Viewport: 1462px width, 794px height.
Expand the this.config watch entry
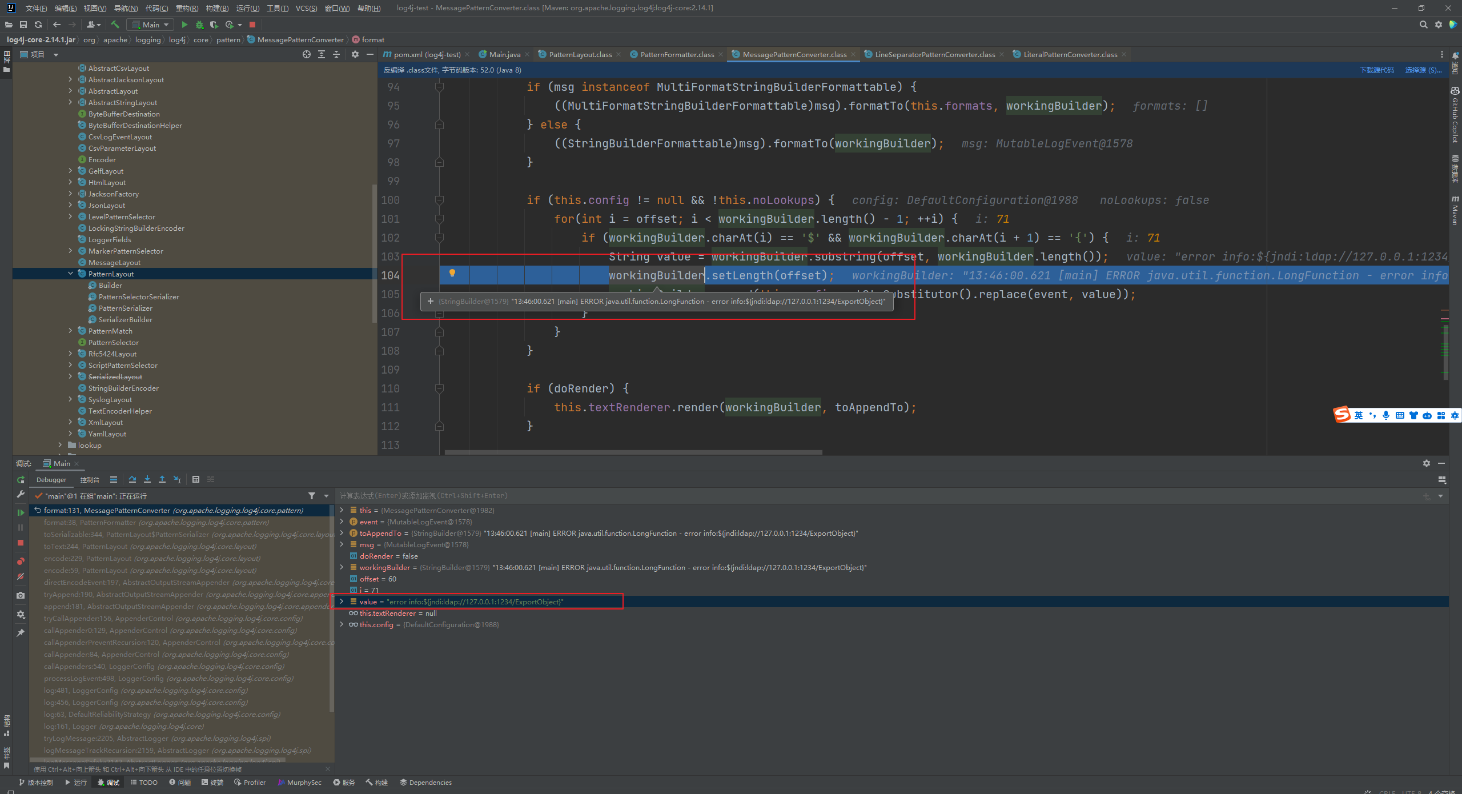coord(342,624)
